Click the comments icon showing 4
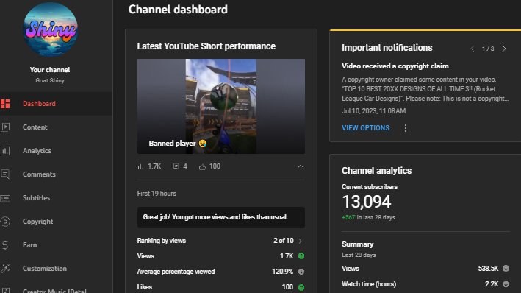This screenshot has height=293, width=521. (x=176, y=167)
